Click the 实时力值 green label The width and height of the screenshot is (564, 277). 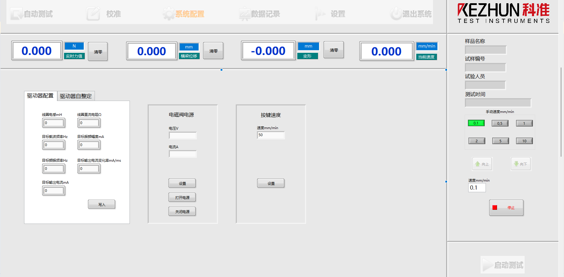click(74, 56)
